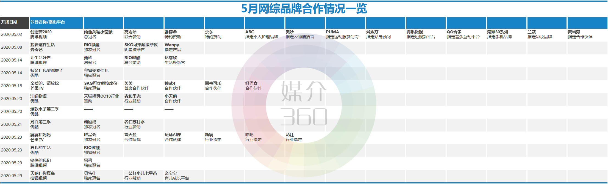Click the 贝特佳 独家冠名 cell

point(103,176)
